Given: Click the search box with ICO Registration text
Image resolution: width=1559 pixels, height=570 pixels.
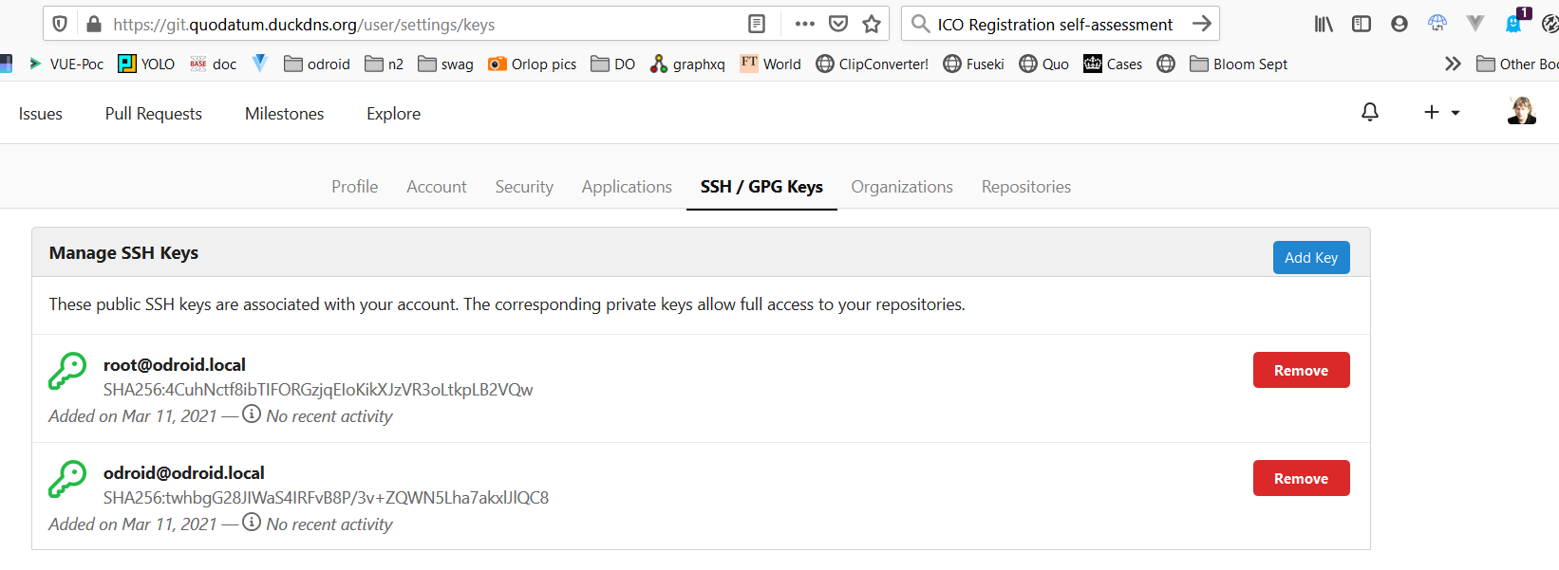Looking at the screenshot, I should (x=1054, y=25).
